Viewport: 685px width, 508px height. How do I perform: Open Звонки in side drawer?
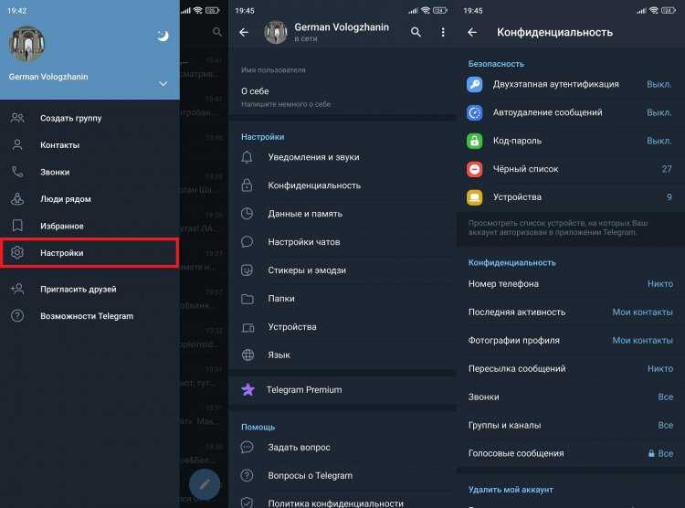pyautogui.click(x=90, y=173)
